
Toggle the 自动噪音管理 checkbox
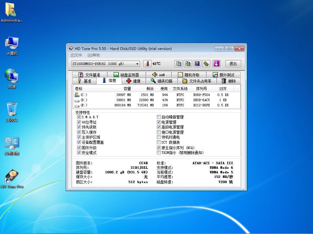click(159, 117)
